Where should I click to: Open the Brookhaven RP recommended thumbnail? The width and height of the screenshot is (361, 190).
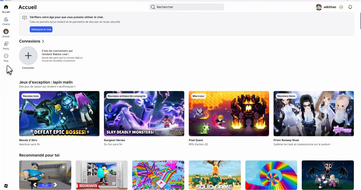click(102, 175)
